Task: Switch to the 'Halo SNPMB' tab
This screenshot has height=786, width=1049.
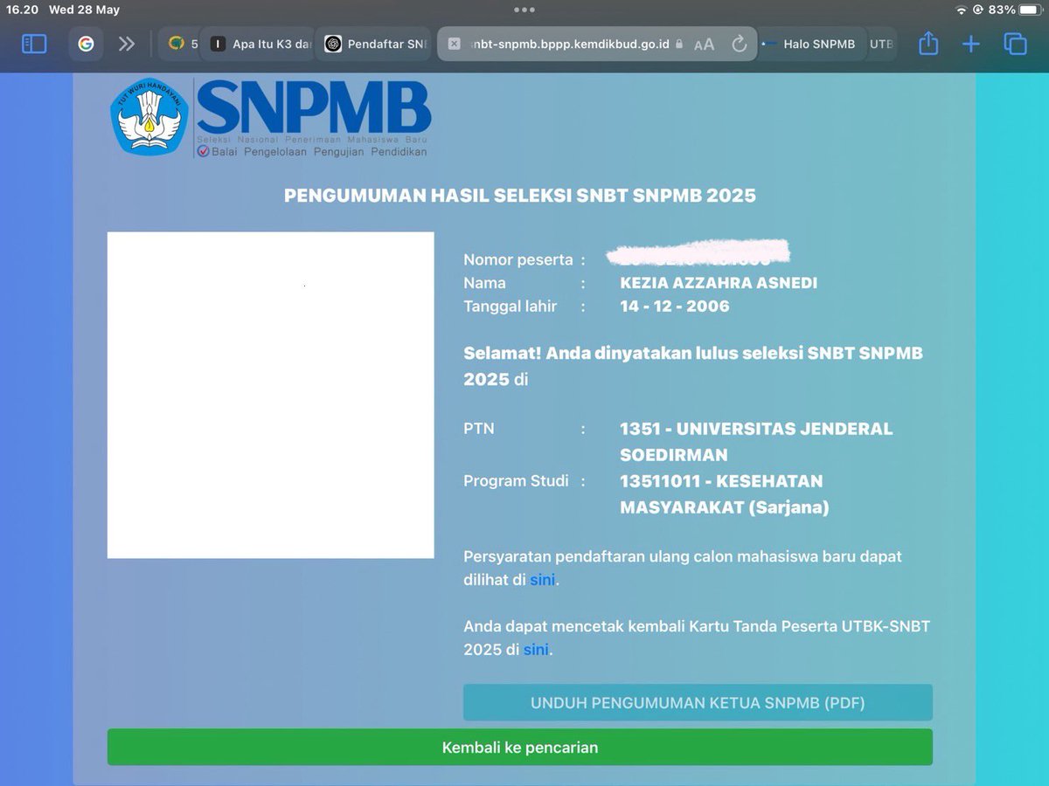Action: click(x=820, y=44)
